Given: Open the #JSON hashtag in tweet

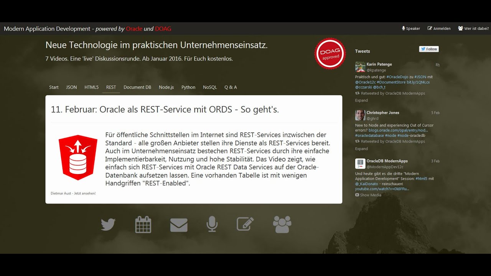Looking at the screenshot, I should coord(420,77).
